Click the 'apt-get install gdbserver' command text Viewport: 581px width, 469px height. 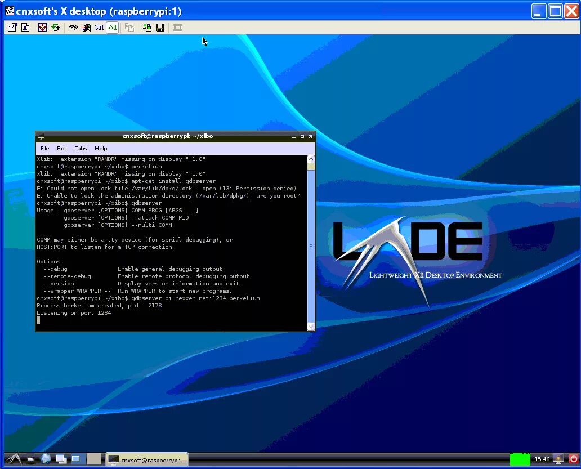click(173, 181)
